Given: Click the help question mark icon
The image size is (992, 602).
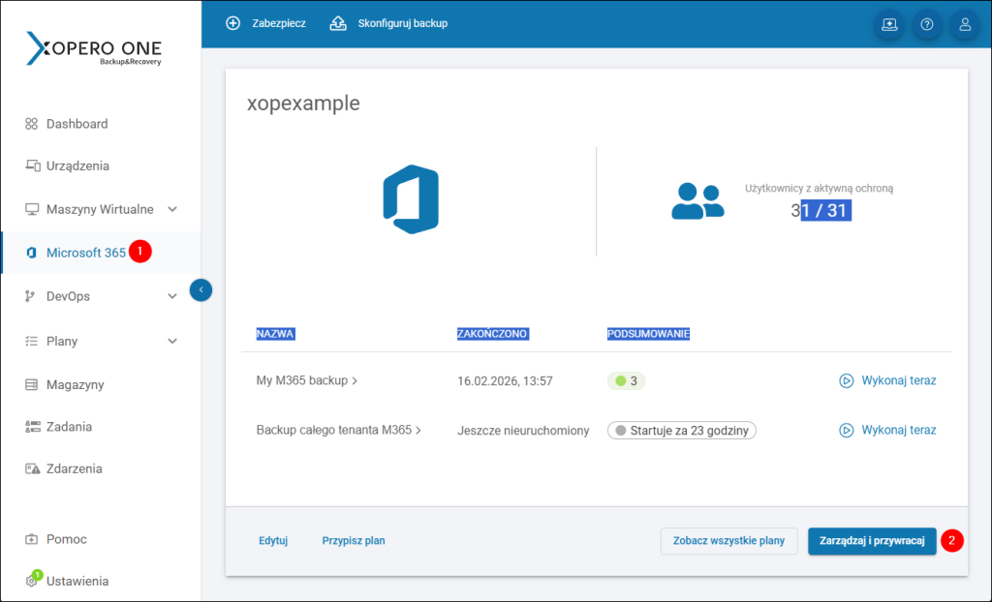Looking at the screenshot, I should (927, 25).
